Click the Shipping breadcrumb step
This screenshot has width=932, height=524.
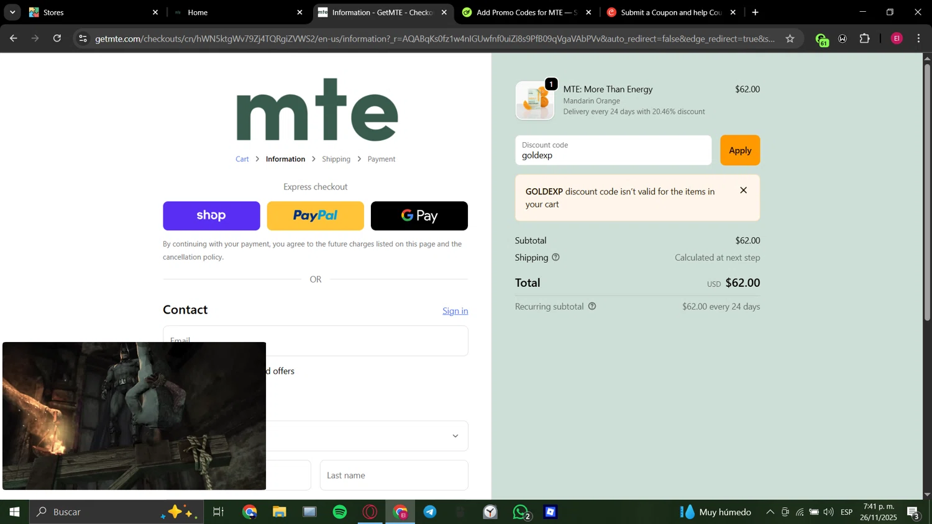[x=336, y=159]
